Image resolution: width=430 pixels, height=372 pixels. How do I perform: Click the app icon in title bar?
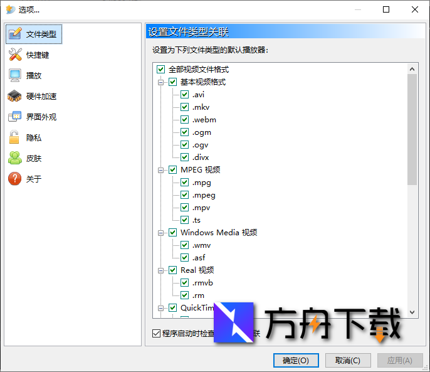11,9
